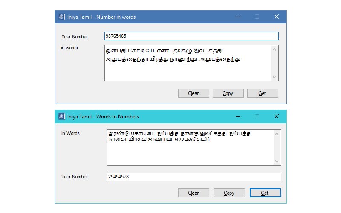Click the Iniya Tamil icon in Words to Numbers title bar
This screenshot has width=341, height=213.
coord(62,116)
